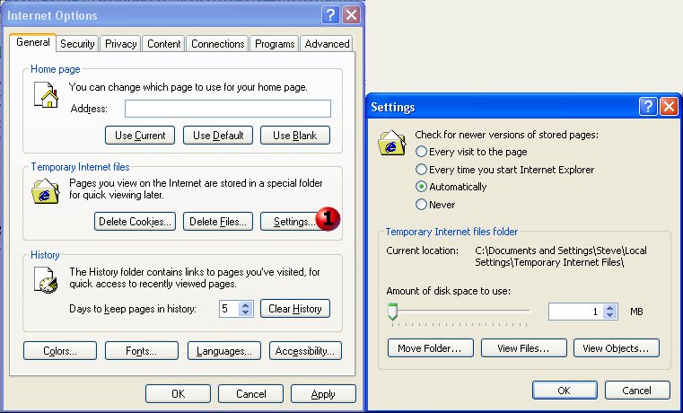Click the help question mark in Settings window

pyautogui.click(x=648, y=106)
